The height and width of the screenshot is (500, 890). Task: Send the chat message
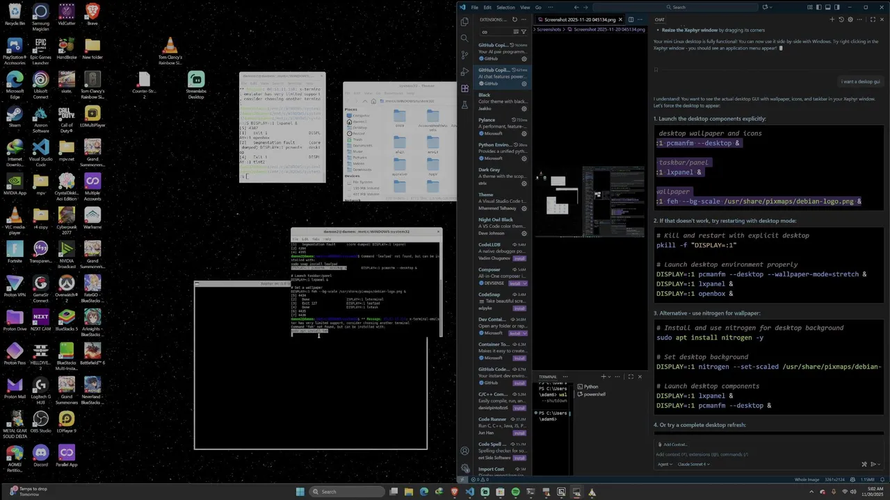point(873,464)
